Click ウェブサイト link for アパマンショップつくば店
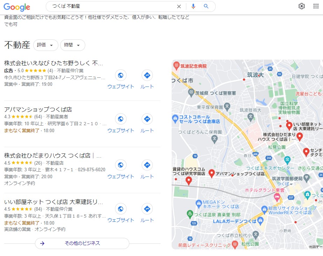323x256 pixels. pos(121,130)
